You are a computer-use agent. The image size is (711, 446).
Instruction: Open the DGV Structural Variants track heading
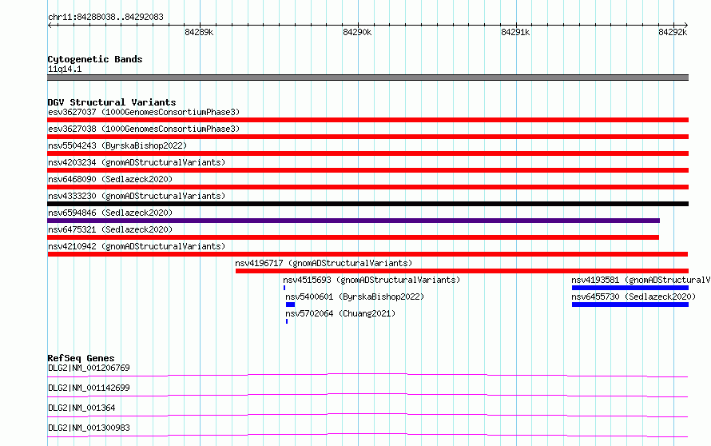(112, 102)
